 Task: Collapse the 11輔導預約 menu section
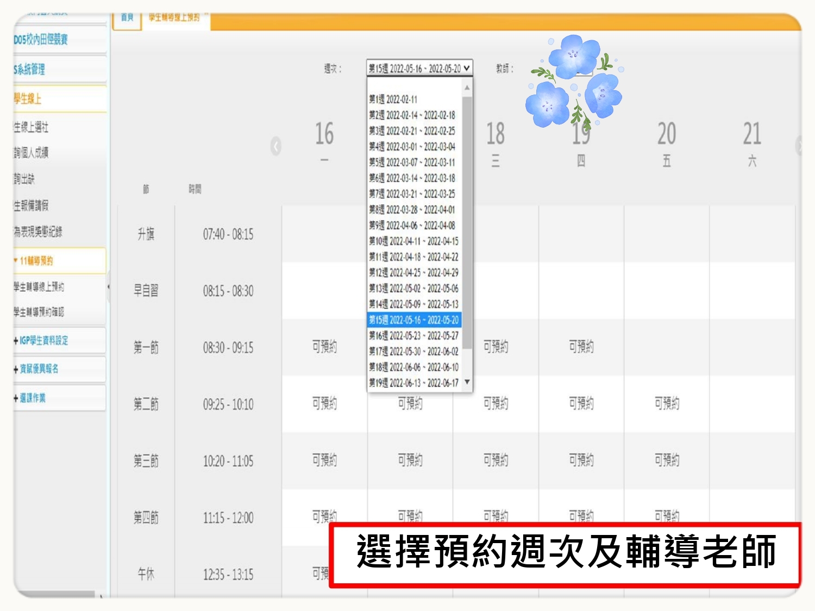pyautogui.click(x=36, y=261)
